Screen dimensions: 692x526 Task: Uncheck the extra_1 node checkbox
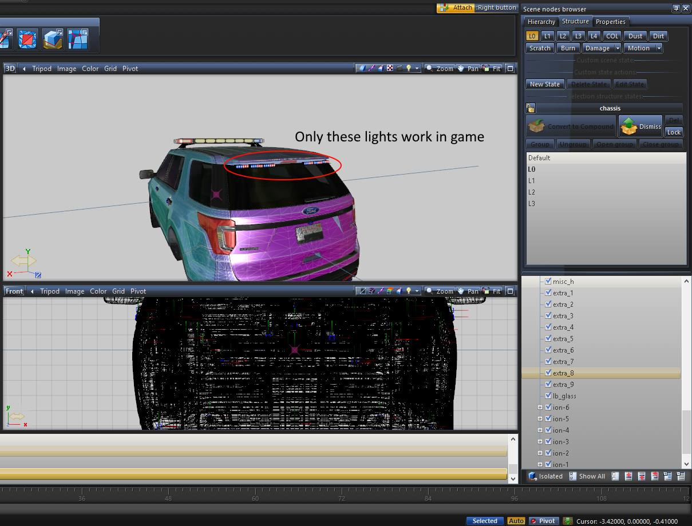coord(548,293)
